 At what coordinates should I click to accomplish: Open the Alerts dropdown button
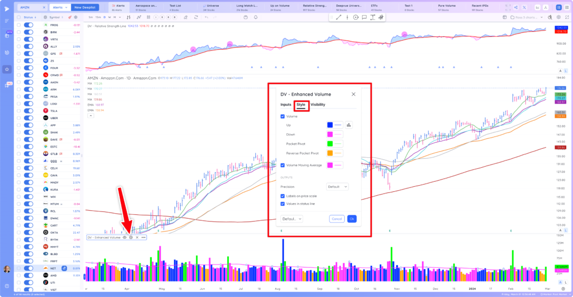coord(60,7)
